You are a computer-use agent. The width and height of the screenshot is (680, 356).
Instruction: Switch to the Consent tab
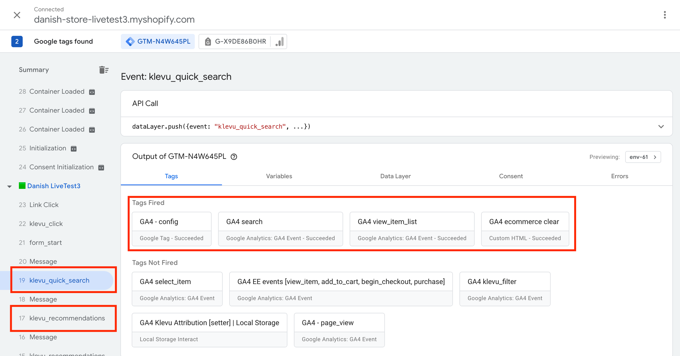pyautogui.click(x=511, y=176)
